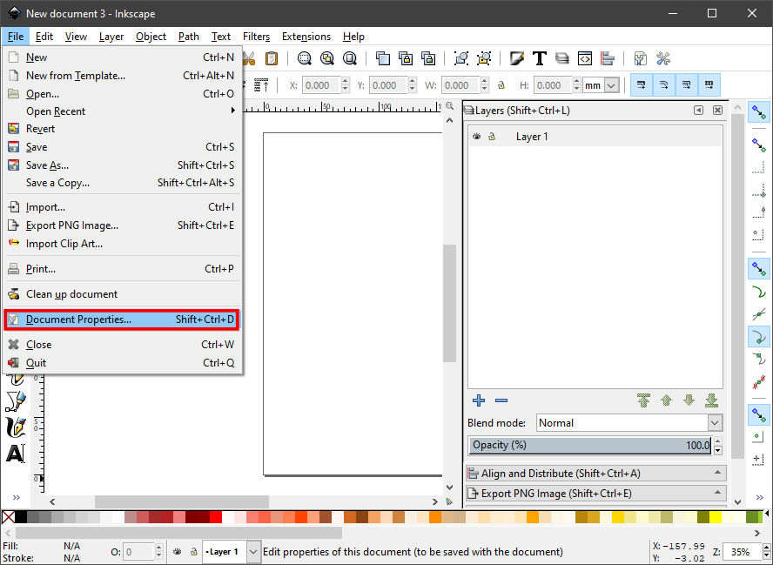Open the Extensions menu
The height and width of the screenshot is (565, 773).
(x=306, y=37)
